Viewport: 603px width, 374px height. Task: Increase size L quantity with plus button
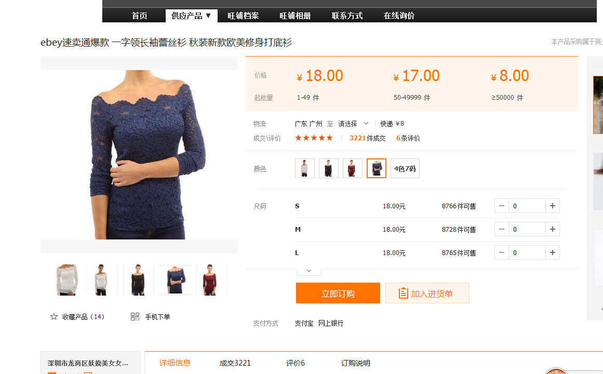[552, 253]
